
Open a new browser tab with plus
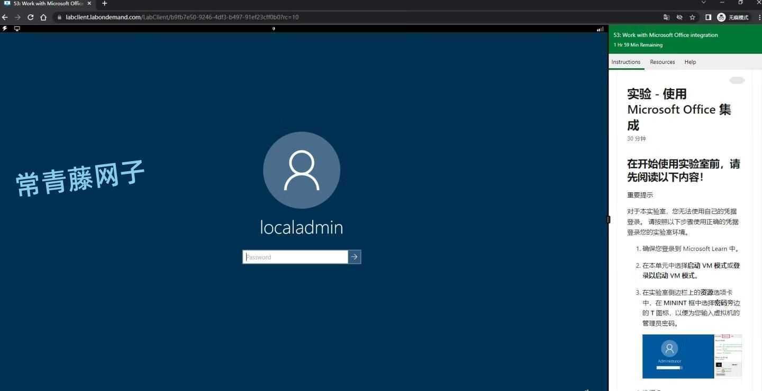(104, 4)
